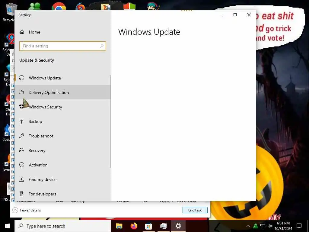Show hidden system tray icons
Viewport: 309px width, 232px height.
[248, 226]
